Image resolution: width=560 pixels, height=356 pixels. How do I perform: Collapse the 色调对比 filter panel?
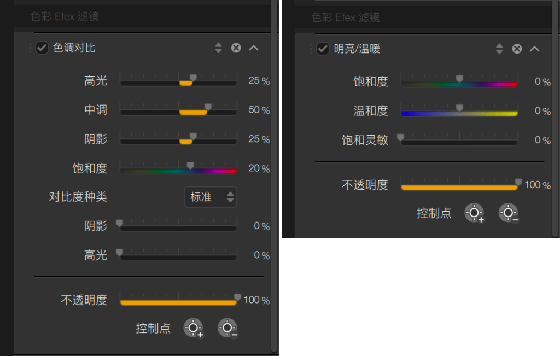click(253, 48)
